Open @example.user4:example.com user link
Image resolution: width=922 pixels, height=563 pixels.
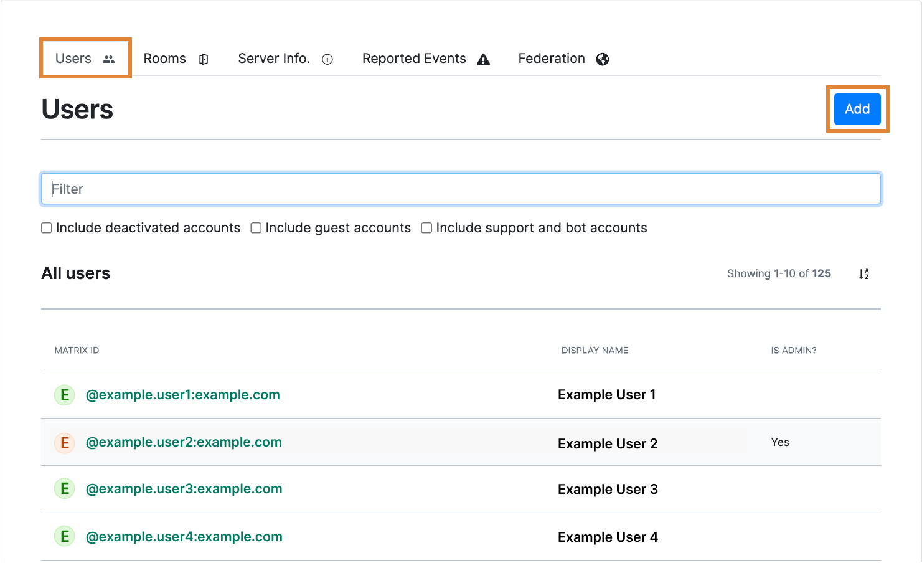pos(184,536)
